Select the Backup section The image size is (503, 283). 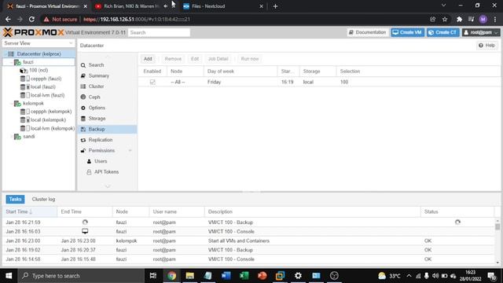coord(107,129)
